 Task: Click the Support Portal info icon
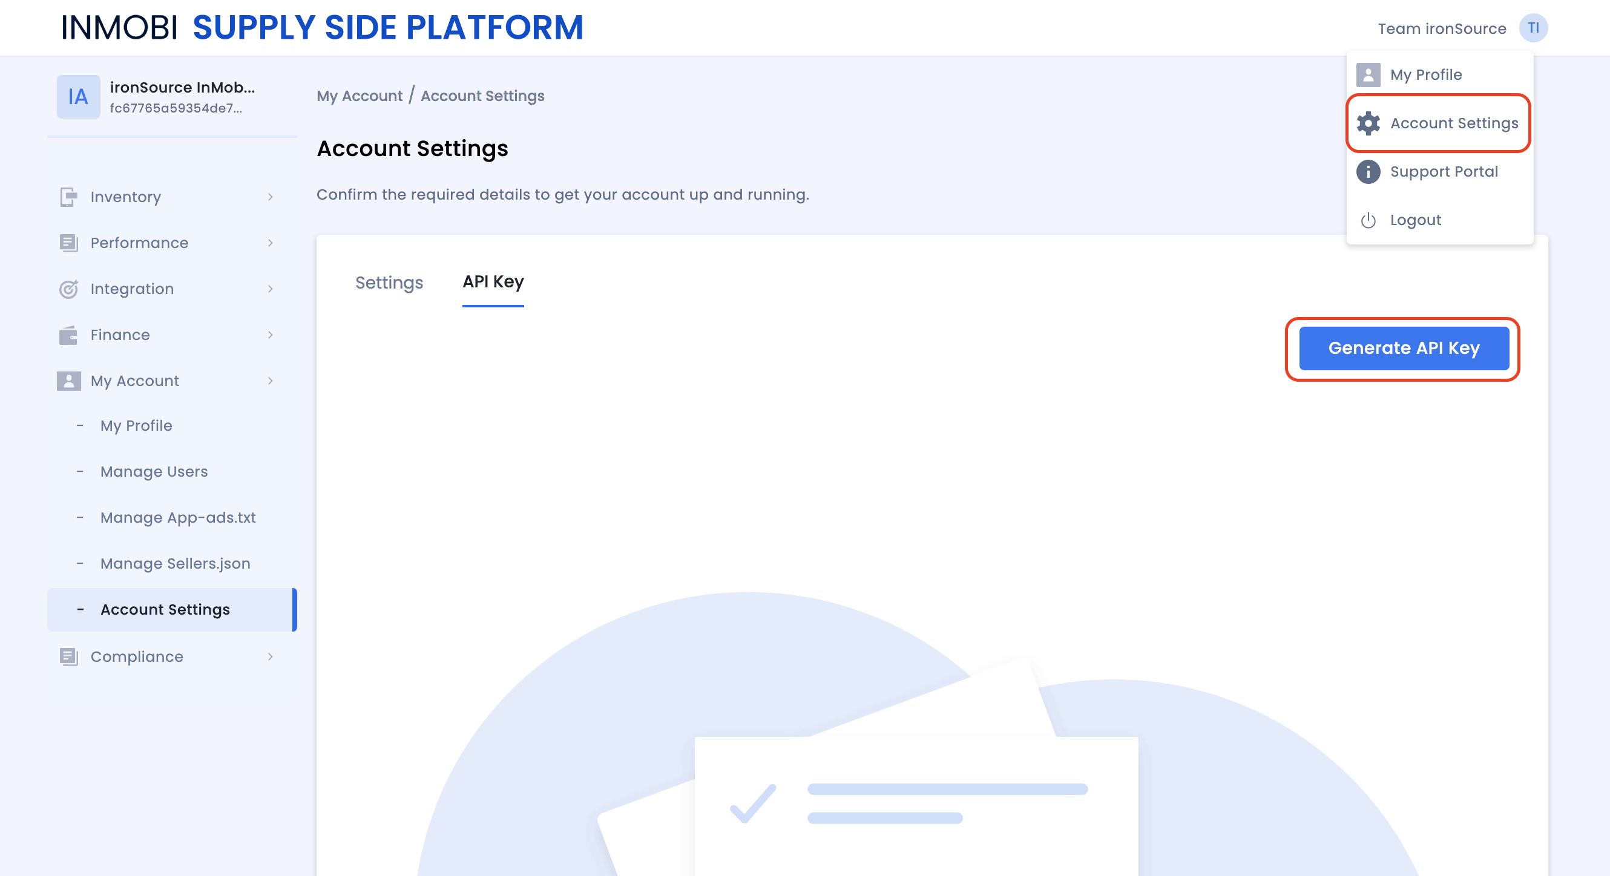click(1368, 171)
